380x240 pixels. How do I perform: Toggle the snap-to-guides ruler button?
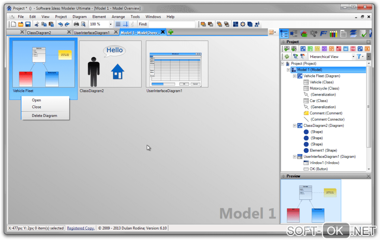125,24
